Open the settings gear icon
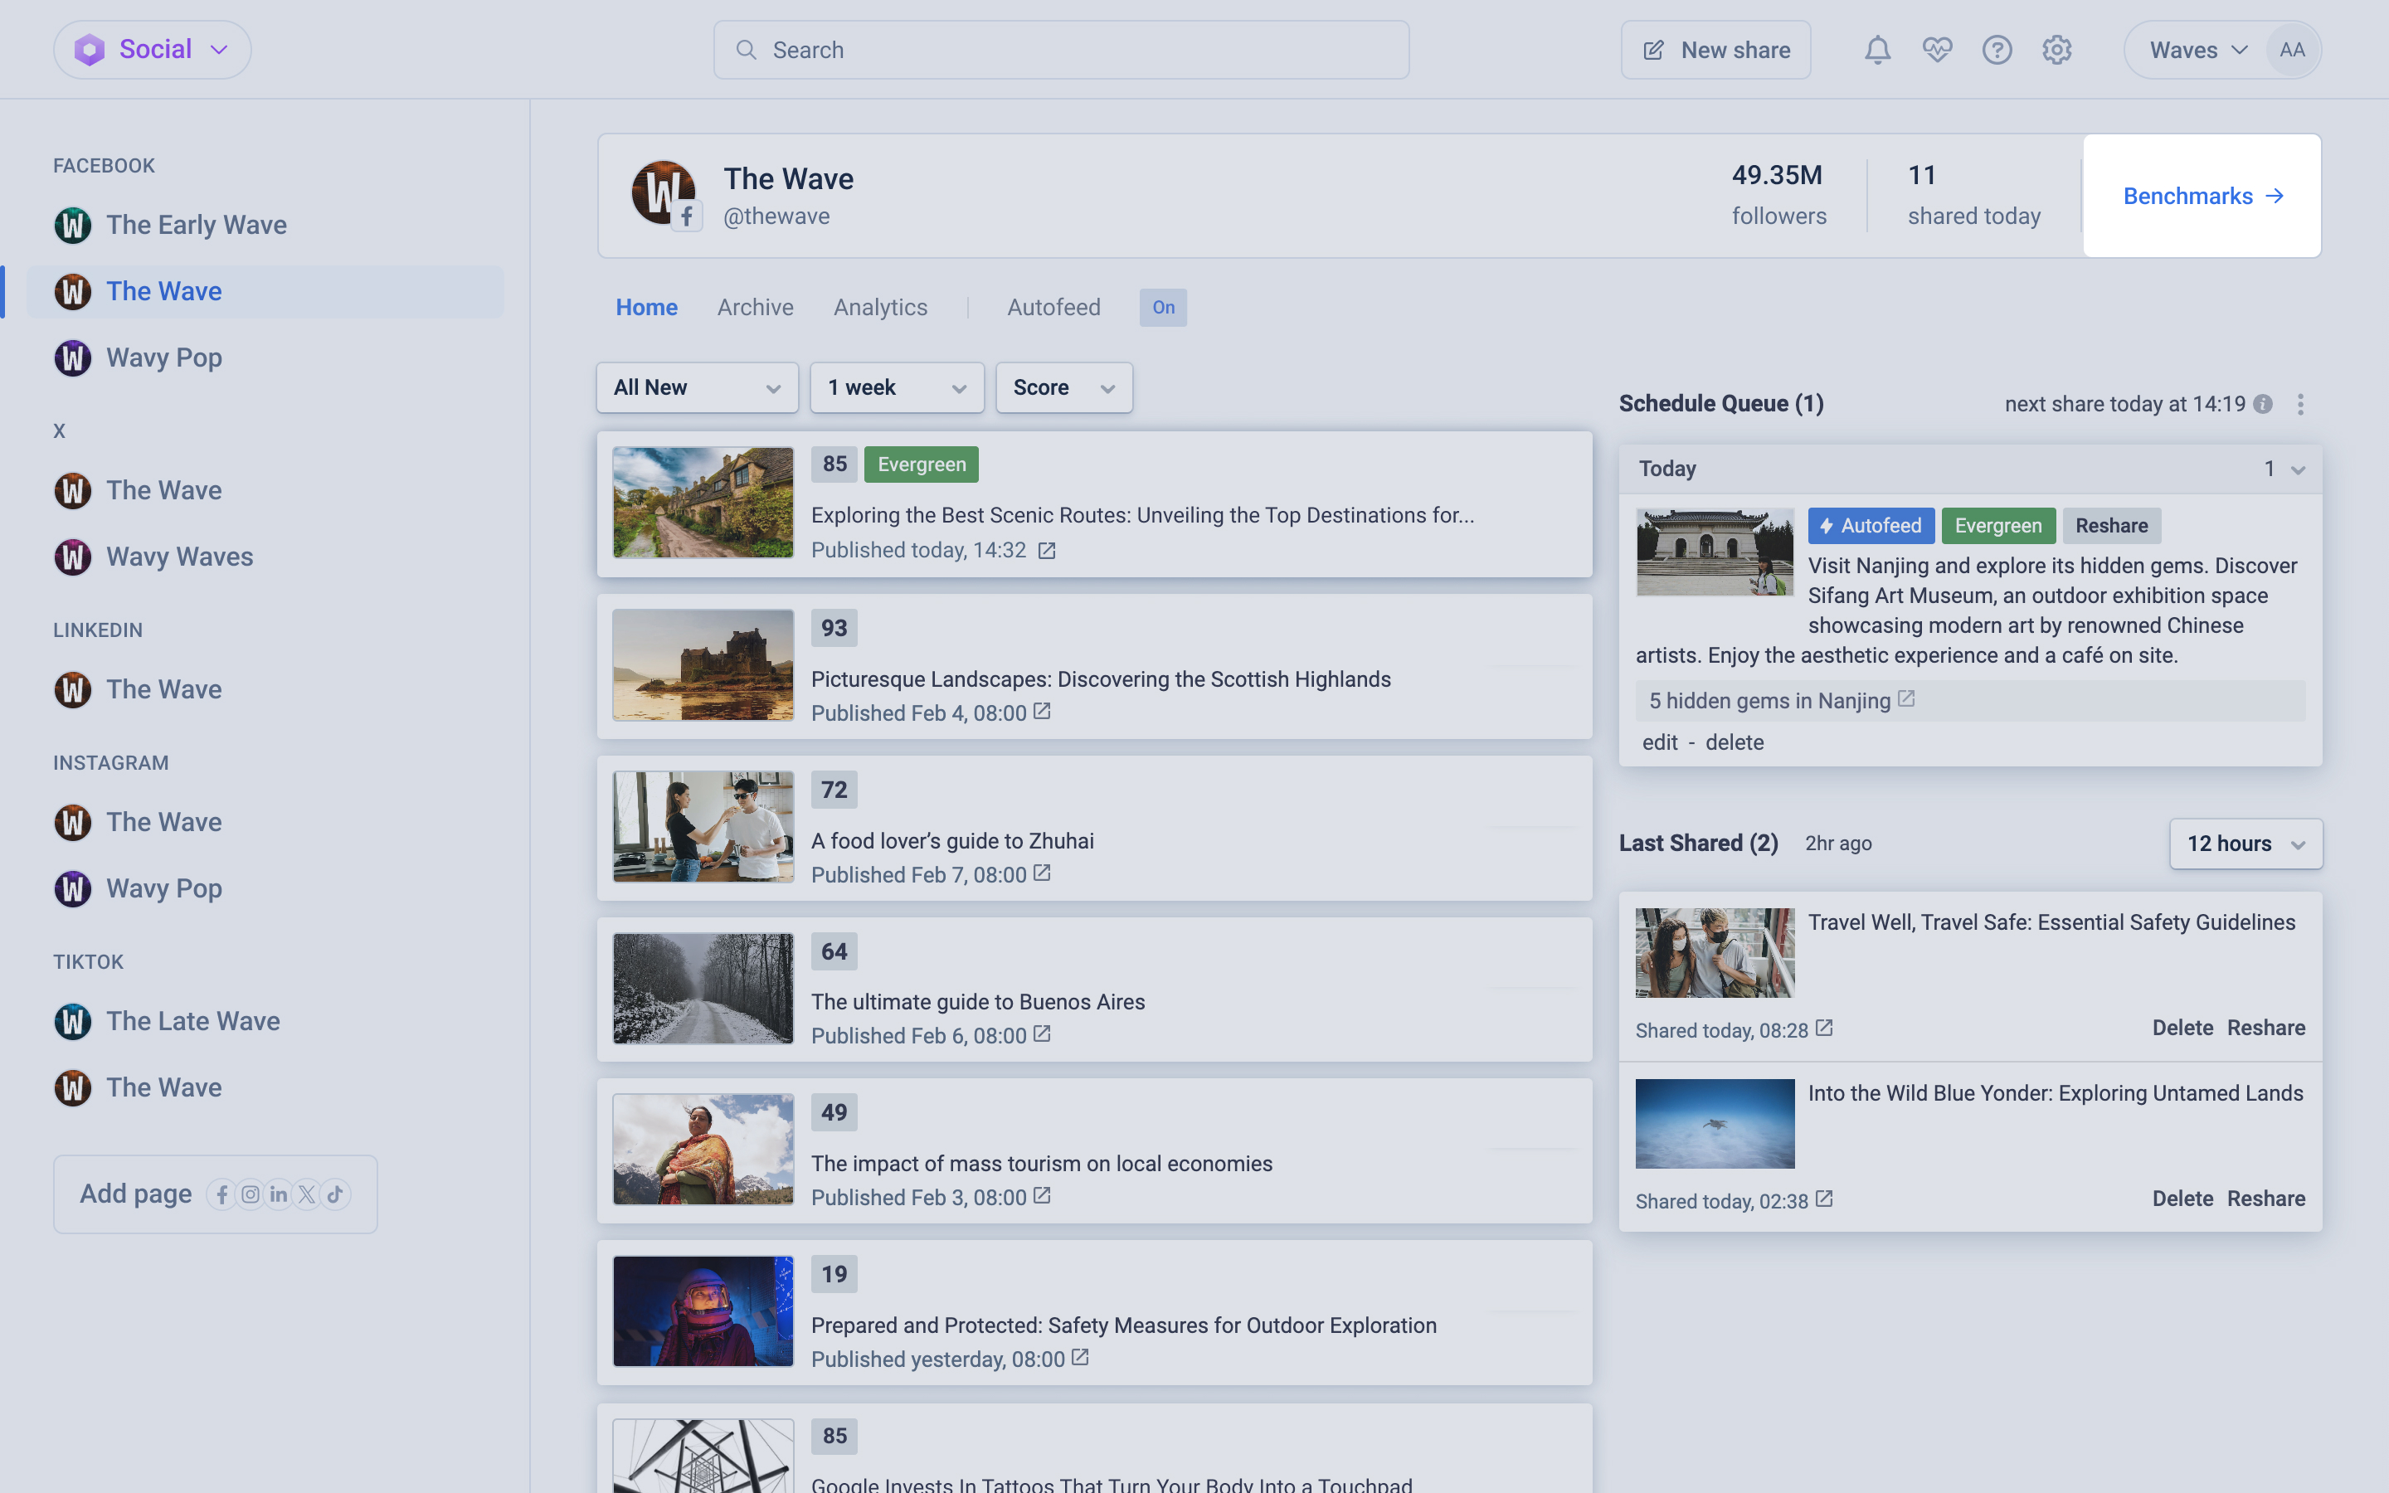Image resolution: width=2389 pixels, height=1493 pixels. pos(2056,51)
